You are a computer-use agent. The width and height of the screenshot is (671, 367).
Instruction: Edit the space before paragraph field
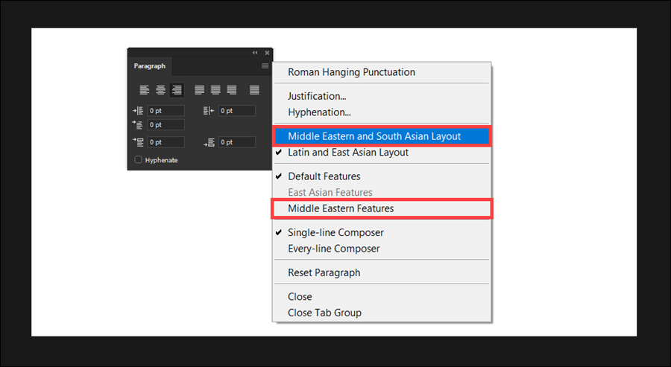click(166, 142)
